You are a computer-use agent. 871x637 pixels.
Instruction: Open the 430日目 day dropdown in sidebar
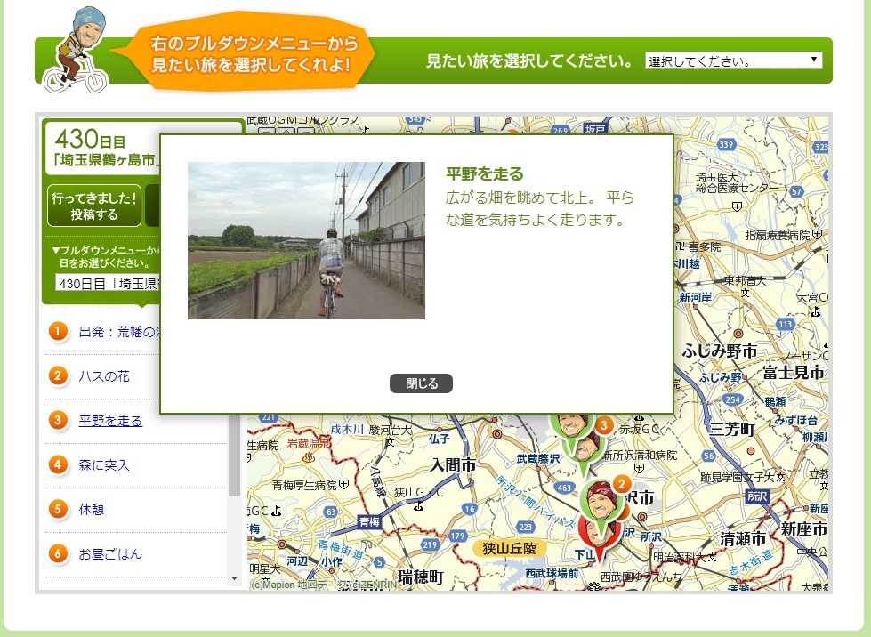107,284
